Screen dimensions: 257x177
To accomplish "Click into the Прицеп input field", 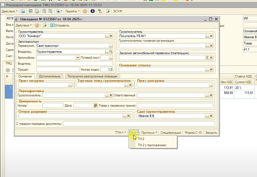I will pyautogui.click(x=58, y=70).
